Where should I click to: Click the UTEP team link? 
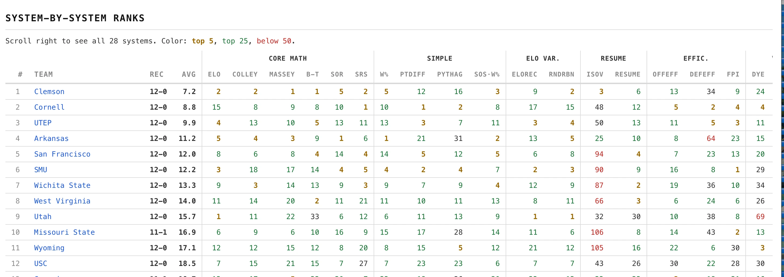point(43,123)
